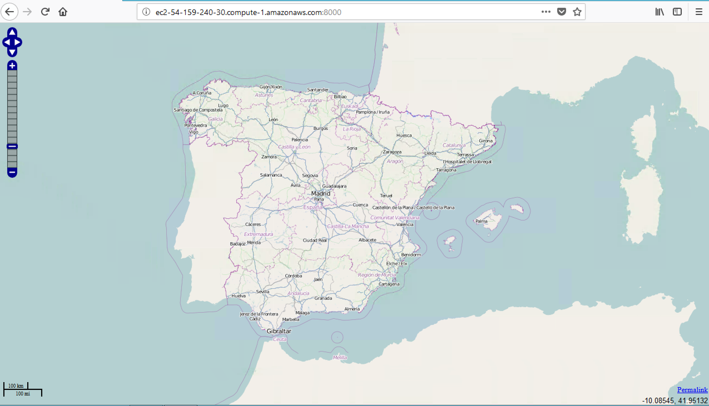Show site information icon
The width and height of the screenshot is (709, 406).
[x=146, y=12]
